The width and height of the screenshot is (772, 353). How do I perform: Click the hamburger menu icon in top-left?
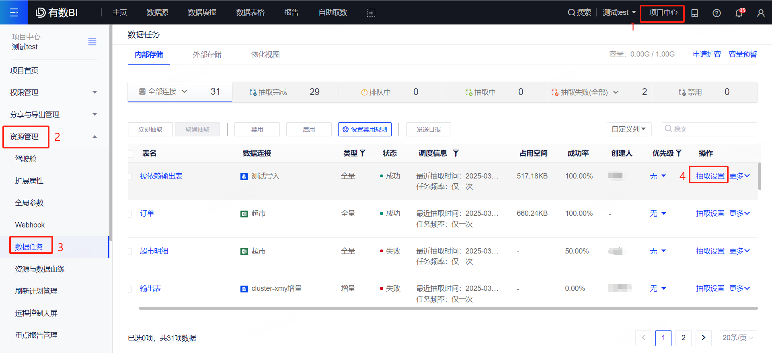click(x=14, y=12)
